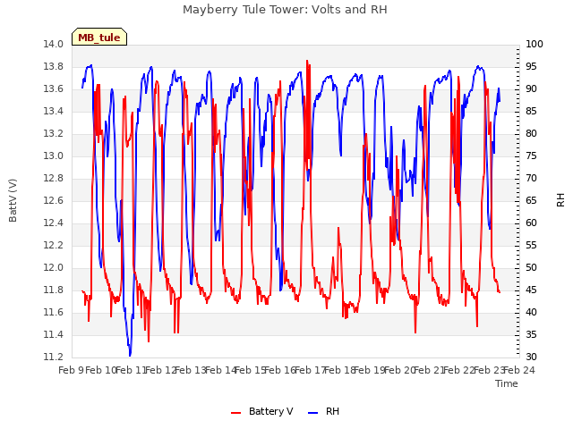The width and height of the screenshot is (573, 429).
Task: Click the RH minimum dip near Feb 11
Action: [x=130, y=355]
